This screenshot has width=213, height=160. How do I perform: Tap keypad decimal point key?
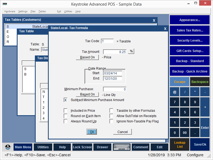coord(195,133)
